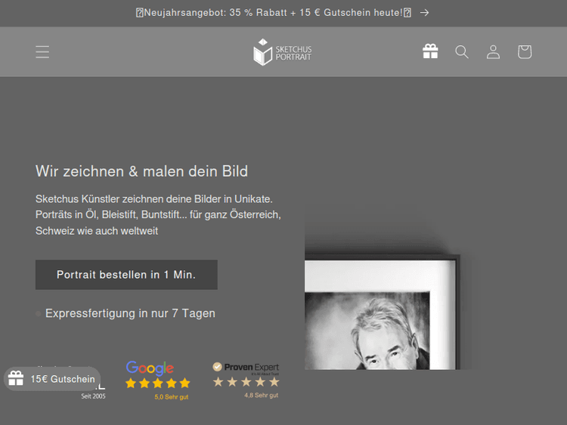The width and height of the screenshot is (567, 425).
Task: Click the ProvenExpert star rating row
Action: pos(246,382)
